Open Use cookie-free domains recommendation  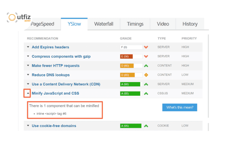pos(54,126)
